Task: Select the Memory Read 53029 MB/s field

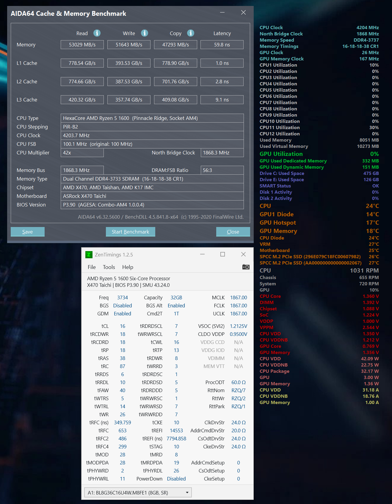Action: tap(82, 45)
